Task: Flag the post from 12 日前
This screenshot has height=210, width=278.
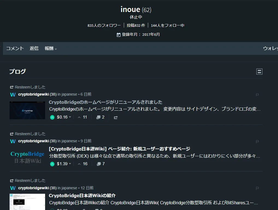Action: point(257,188)
